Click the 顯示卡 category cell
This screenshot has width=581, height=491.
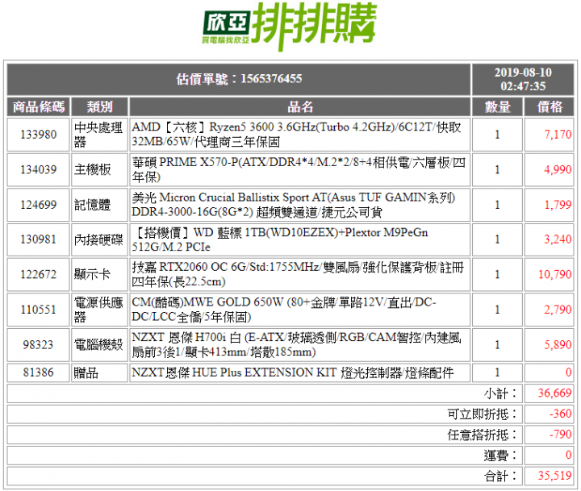[x=99, y=274]
